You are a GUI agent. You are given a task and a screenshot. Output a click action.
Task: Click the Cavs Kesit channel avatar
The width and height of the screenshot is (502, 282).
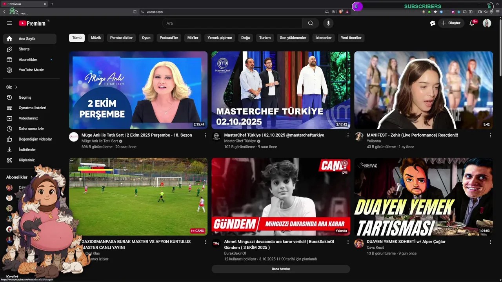359,243
